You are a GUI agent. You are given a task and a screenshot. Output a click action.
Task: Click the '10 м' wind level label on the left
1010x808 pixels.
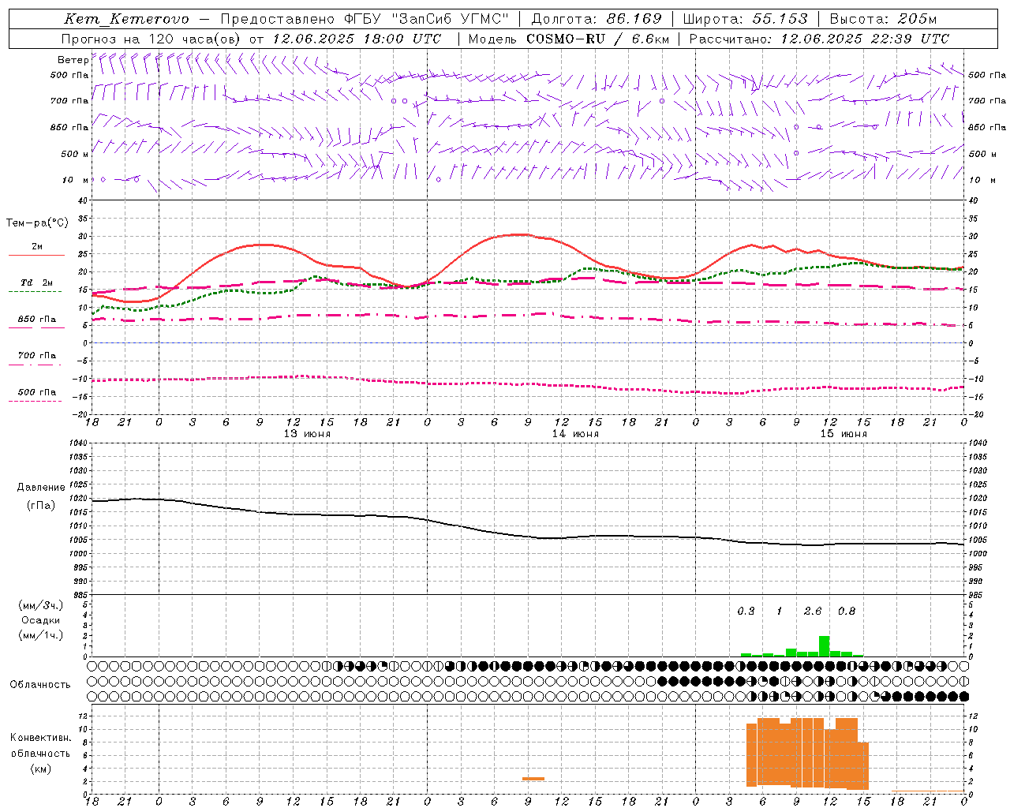[76, 180]
